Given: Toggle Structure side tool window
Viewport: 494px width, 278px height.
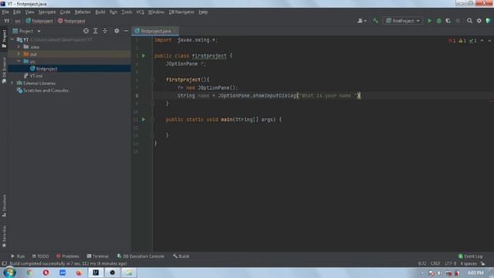Looking at the screenshot, I should [x=4, y=205].
